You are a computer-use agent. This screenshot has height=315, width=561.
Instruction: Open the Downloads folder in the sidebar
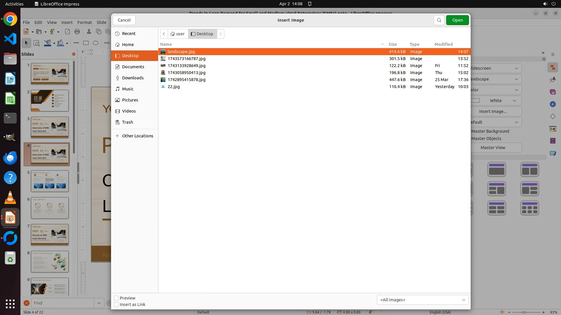pos(133,78)
